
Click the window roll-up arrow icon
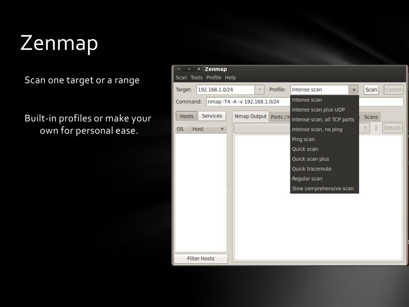[179, 69]
